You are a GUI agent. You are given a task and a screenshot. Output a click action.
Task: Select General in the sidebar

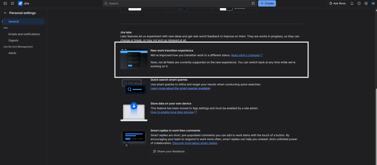[x=23, y=21]
